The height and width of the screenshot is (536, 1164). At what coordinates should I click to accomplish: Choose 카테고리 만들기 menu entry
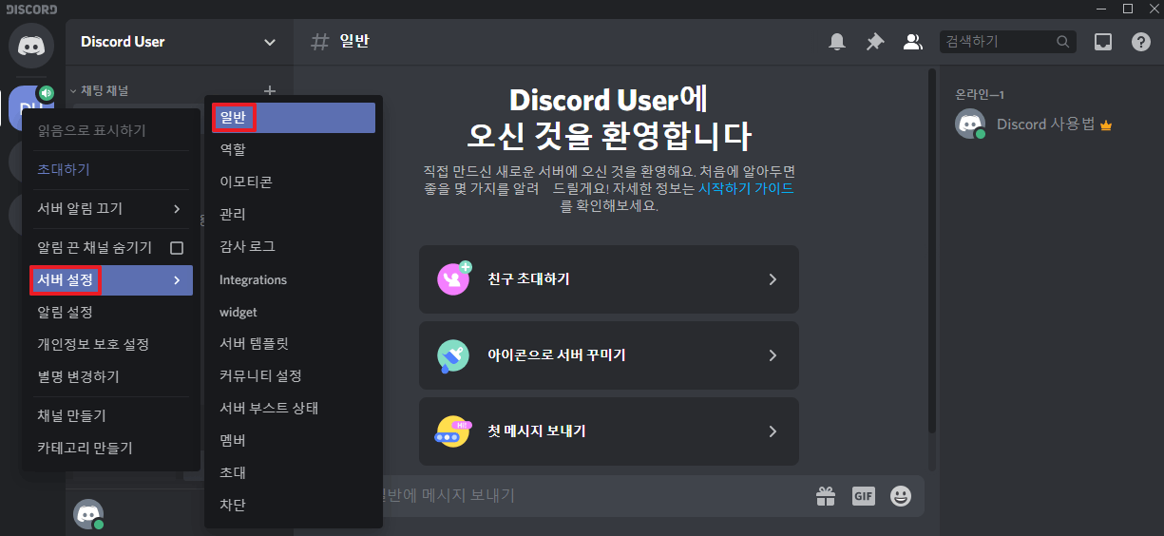click(x=111, y=448)
